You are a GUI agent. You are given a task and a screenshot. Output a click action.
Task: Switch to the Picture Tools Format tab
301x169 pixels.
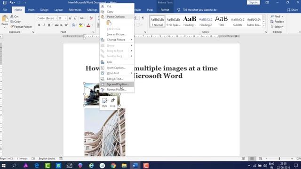tap(165, 10)
